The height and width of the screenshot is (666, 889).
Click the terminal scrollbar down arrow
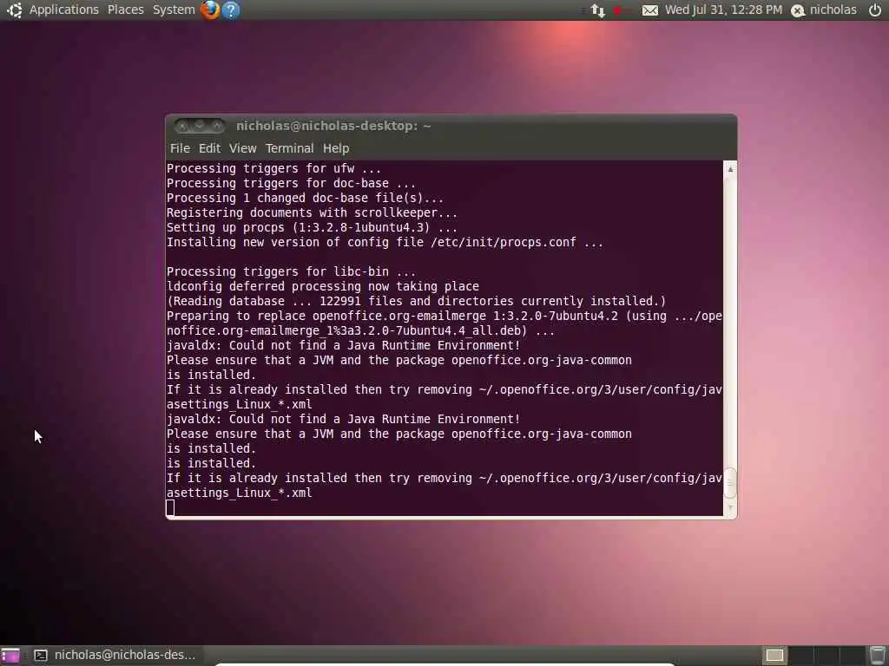click(730, 507)
